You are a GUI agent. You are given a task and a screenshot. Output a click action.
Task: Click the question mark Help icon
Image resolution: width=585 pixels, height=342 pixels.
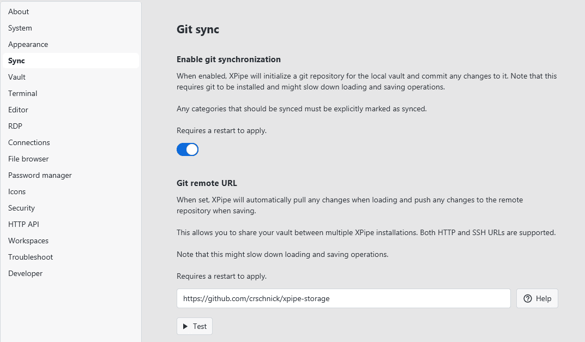528,298
